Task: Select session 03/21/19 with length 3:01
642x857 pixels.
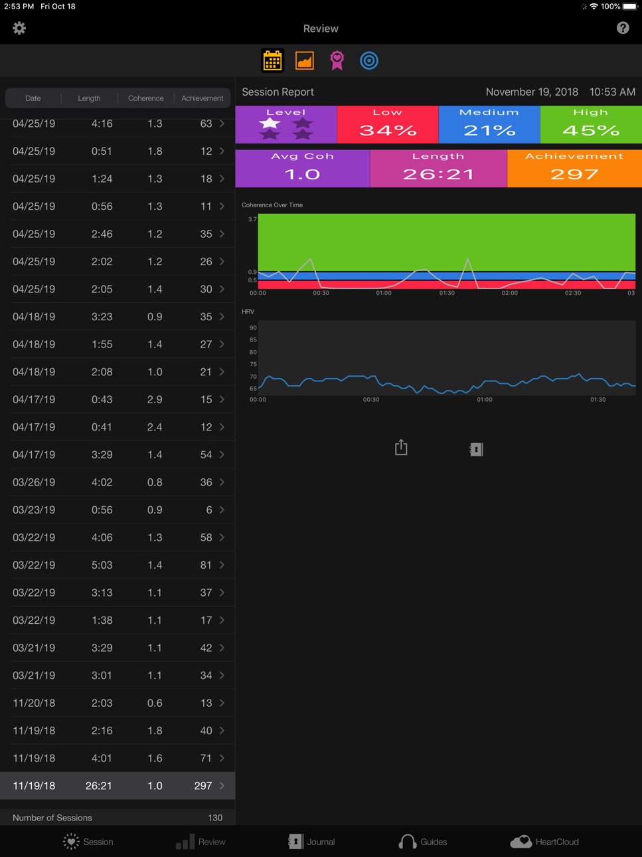Action: (118, 675)
